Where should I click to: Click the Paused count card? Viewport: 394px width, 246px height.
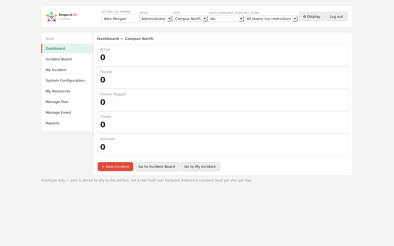click(223, 78)
